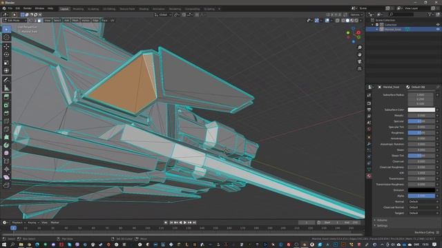Expand the Settings panel
This screenshot has width=442, height=248.
point(382,225)
